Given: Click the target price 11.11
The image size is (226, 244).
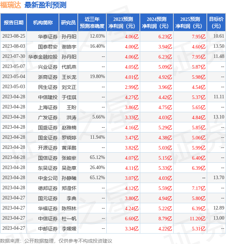Looking at the screenshot, I should [x=219, y=97].
